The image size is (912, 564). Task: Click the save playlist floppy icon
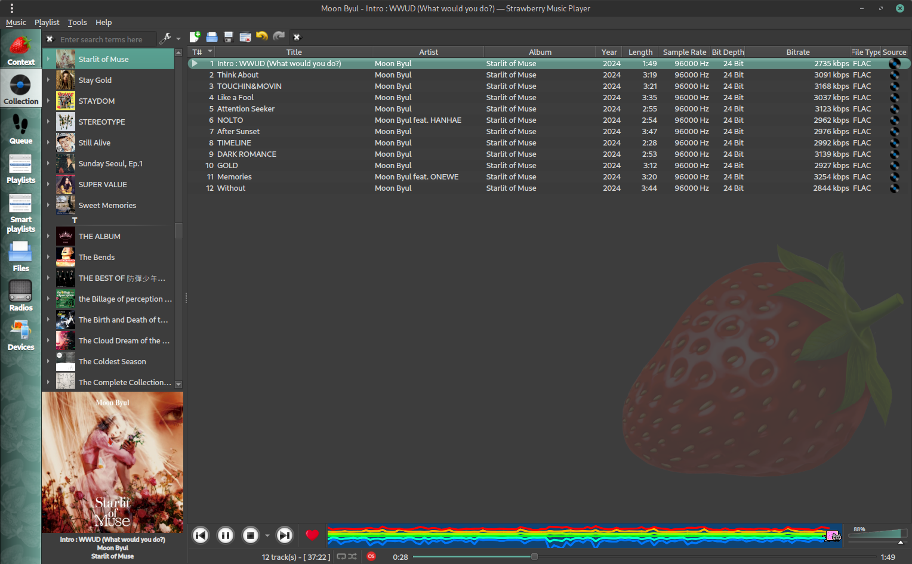pos(228,37)
